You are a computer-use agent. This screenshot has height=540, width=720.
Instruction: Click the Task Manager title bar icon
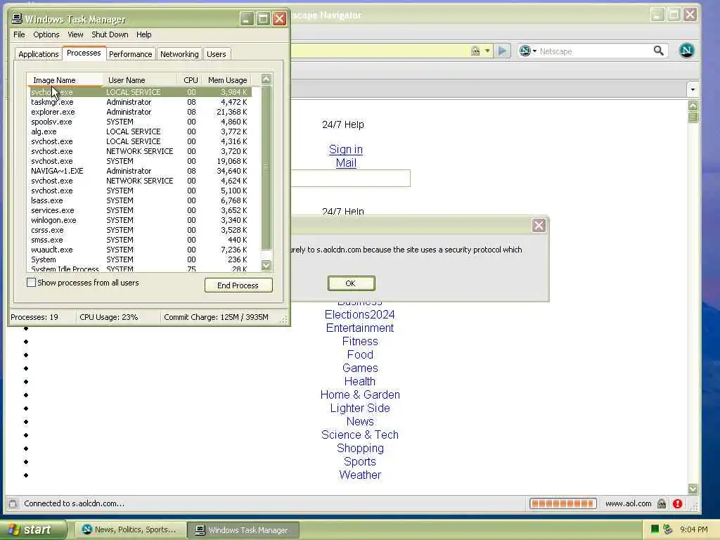click(17, 18)
